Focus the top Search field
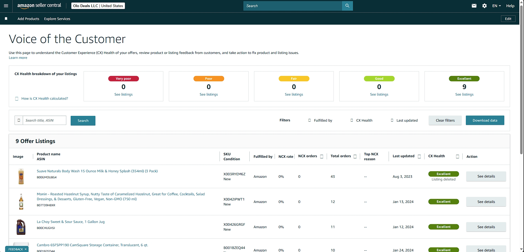Viewport: 524px width, 252px height. click(293, 6)
